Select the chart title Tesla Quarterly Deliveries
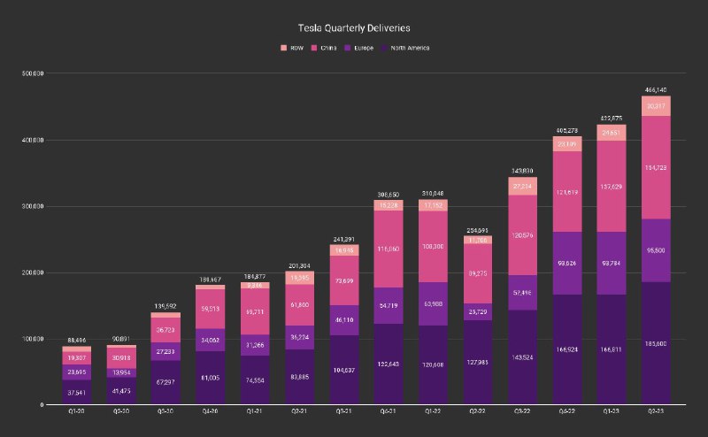Viewport: 708px width, 437px height. pos(354,28)
